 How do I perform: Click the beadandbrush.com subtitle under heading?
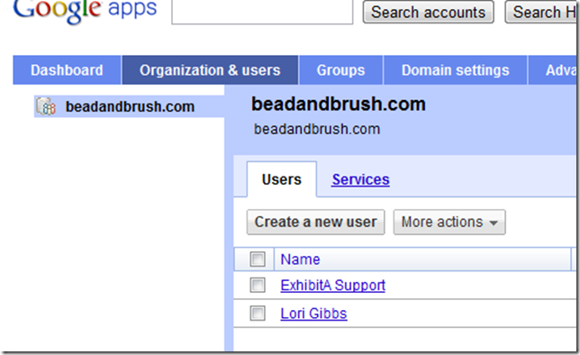tap(317, 129)
